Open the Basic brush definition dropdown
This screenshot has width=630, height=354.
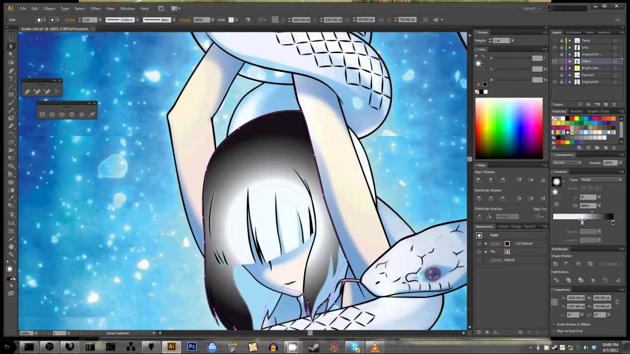pos(174,20)
